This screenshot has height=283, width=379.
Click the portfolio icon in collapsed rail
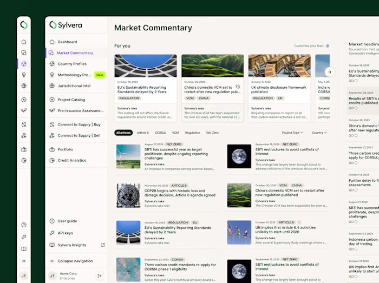click(24, 149)
